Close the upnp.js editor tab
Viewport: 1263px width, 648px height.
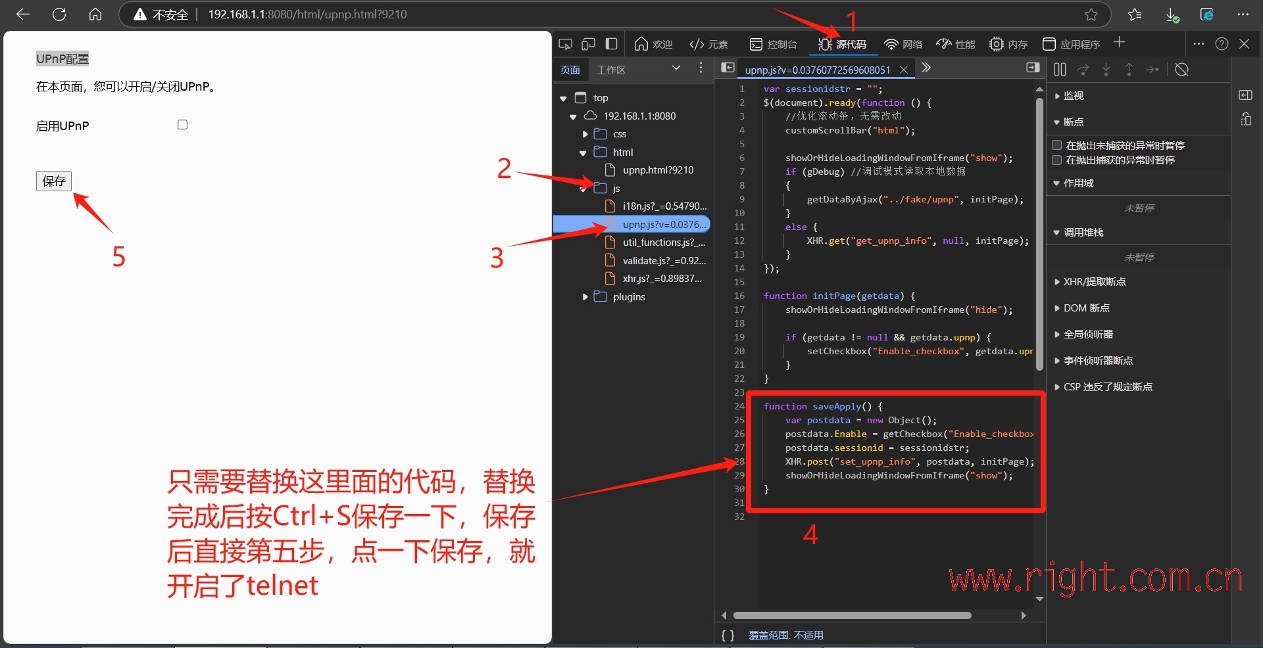[904, 70]
